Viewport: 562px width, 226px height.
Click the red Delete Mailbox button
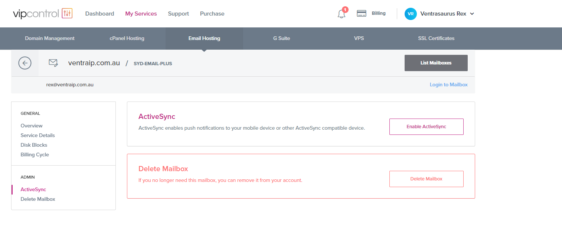pos(427,179)
